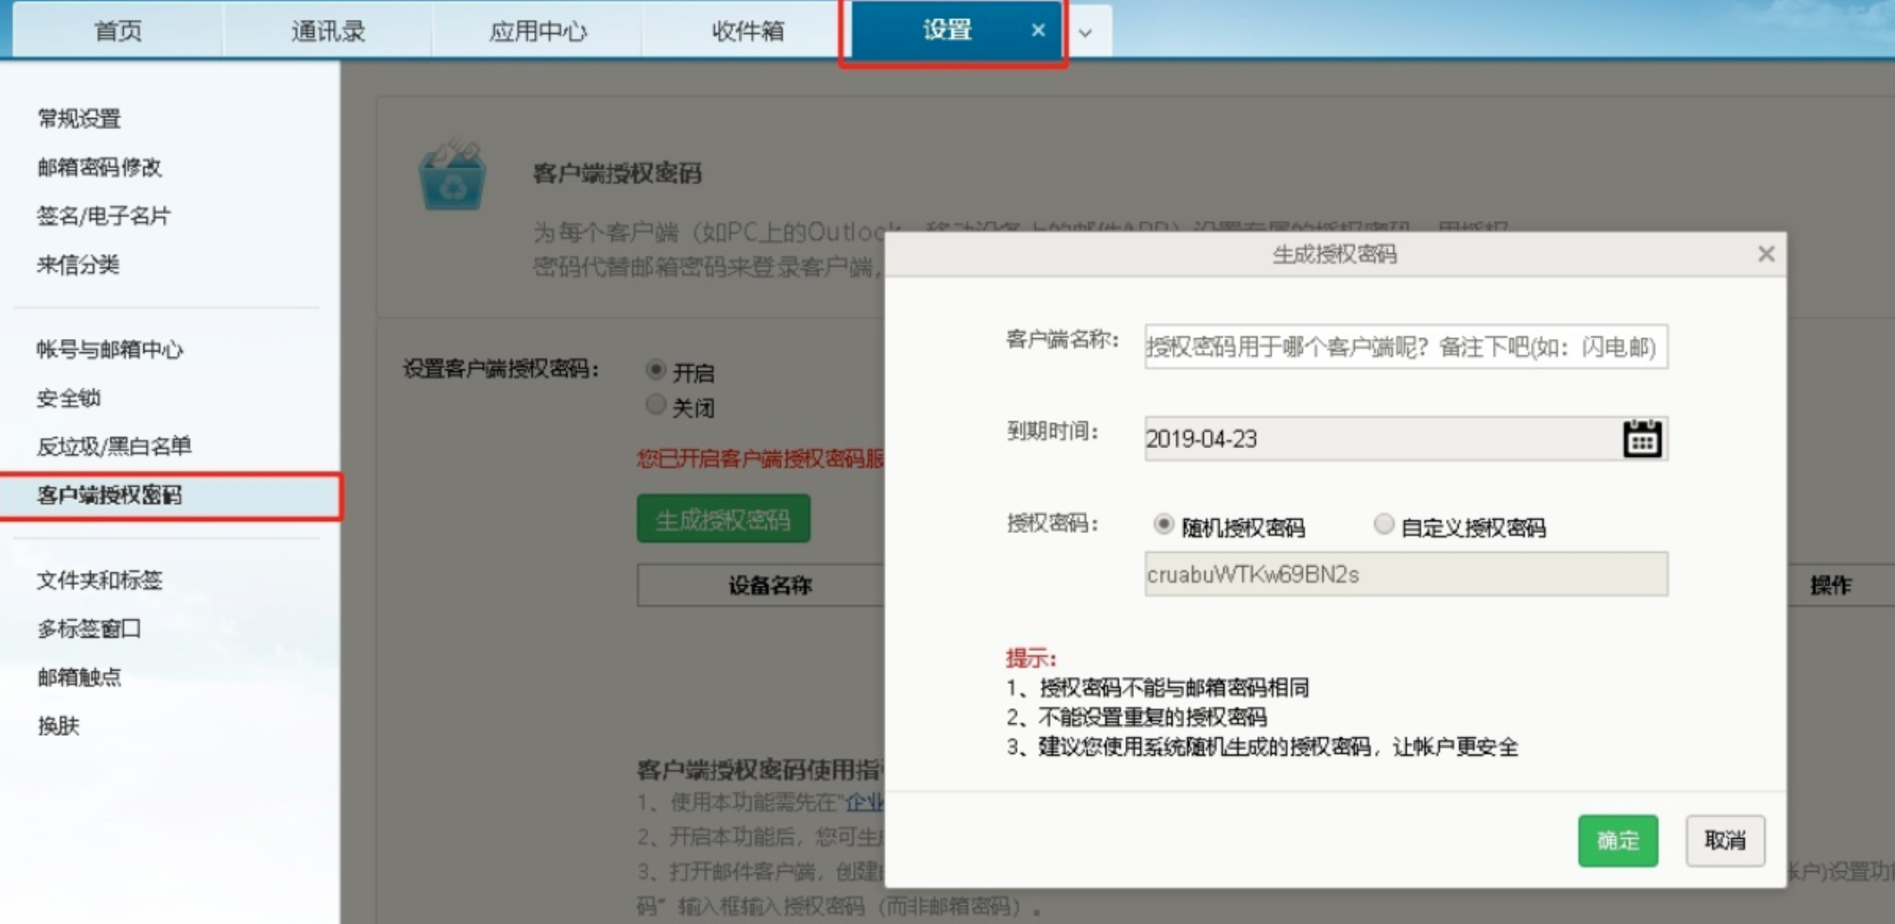Image resolution: width=1895 pixels, height=924 pixels.
Task: Open 来信分类 settings
Action: click(x=78, y=264)
